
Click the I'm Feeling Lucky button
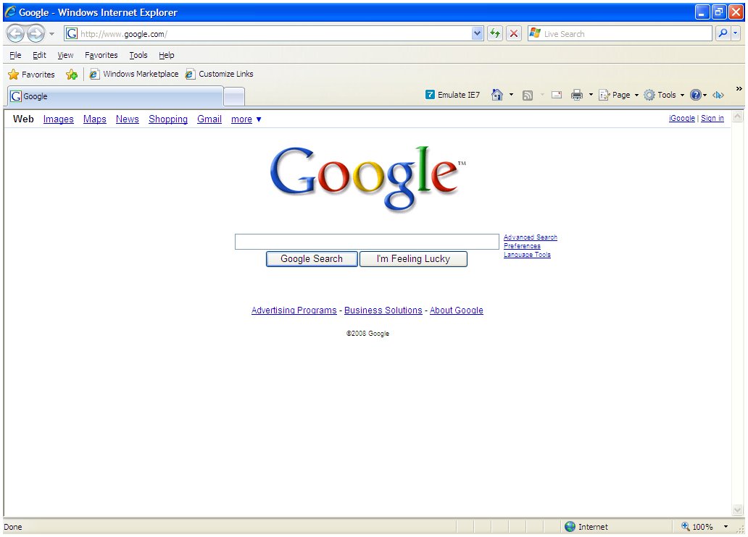click(x=413, y=259)
